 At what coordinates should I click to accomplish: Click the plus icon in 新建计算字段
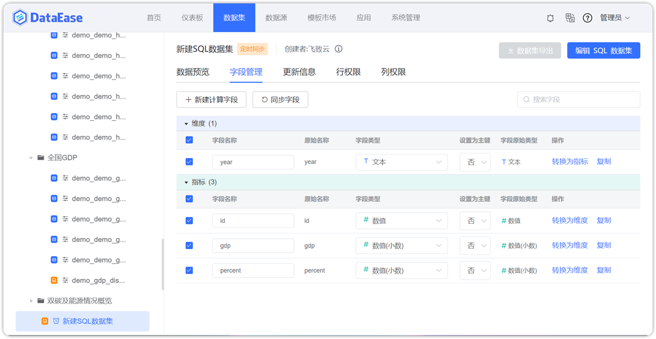pos(188,100)
